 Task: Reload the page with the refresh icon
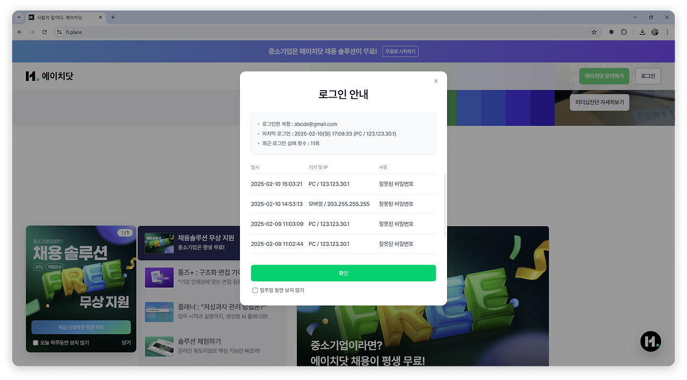pyautogui.click(x=45, y=32)
